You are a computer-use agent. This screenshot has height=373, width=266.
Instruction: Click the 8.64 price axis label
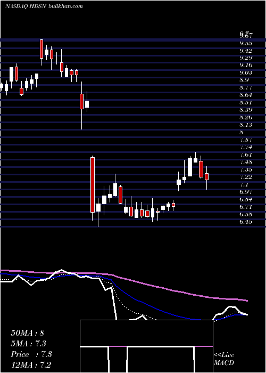pos(246,95)
